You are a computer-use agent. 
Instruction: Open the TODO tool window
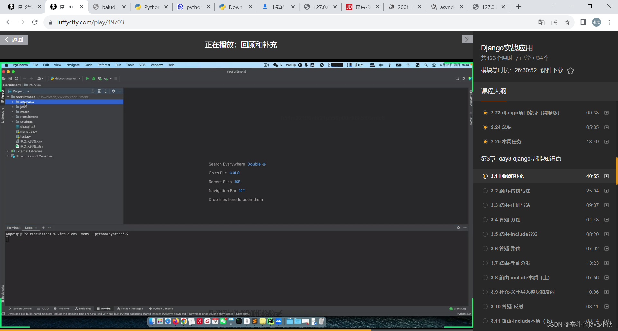point(43,309)
